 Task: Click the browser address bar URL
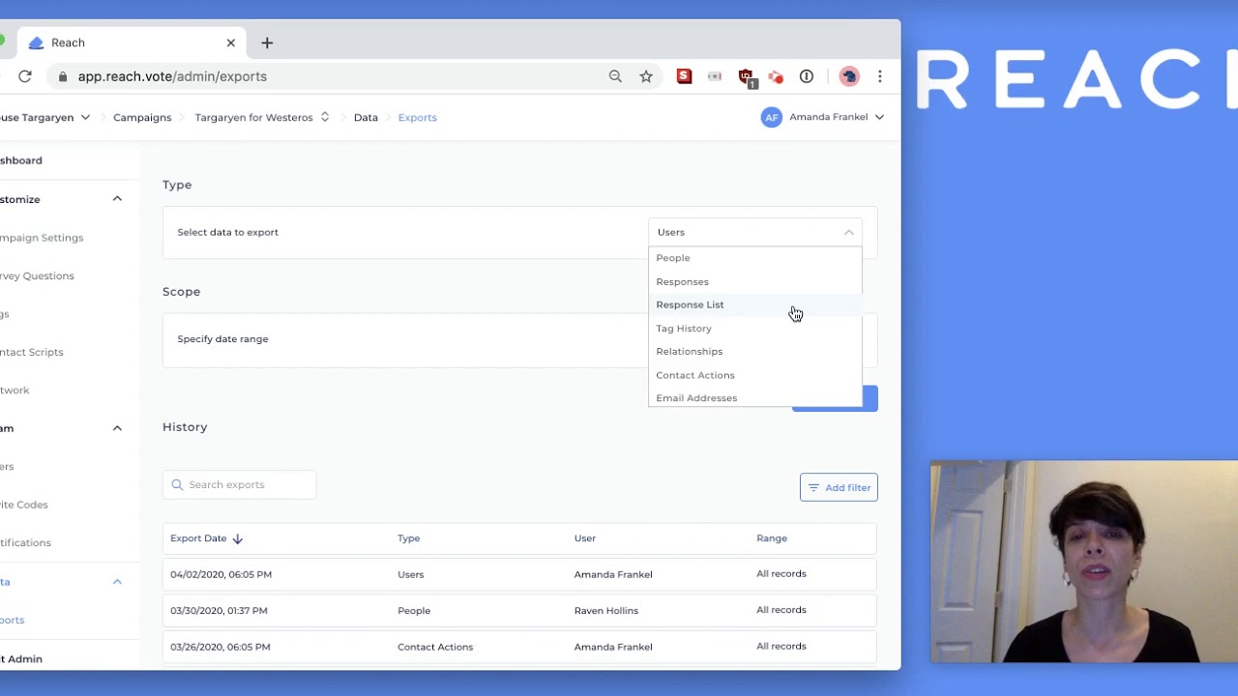pyautogui.click(x=172, y=76)
